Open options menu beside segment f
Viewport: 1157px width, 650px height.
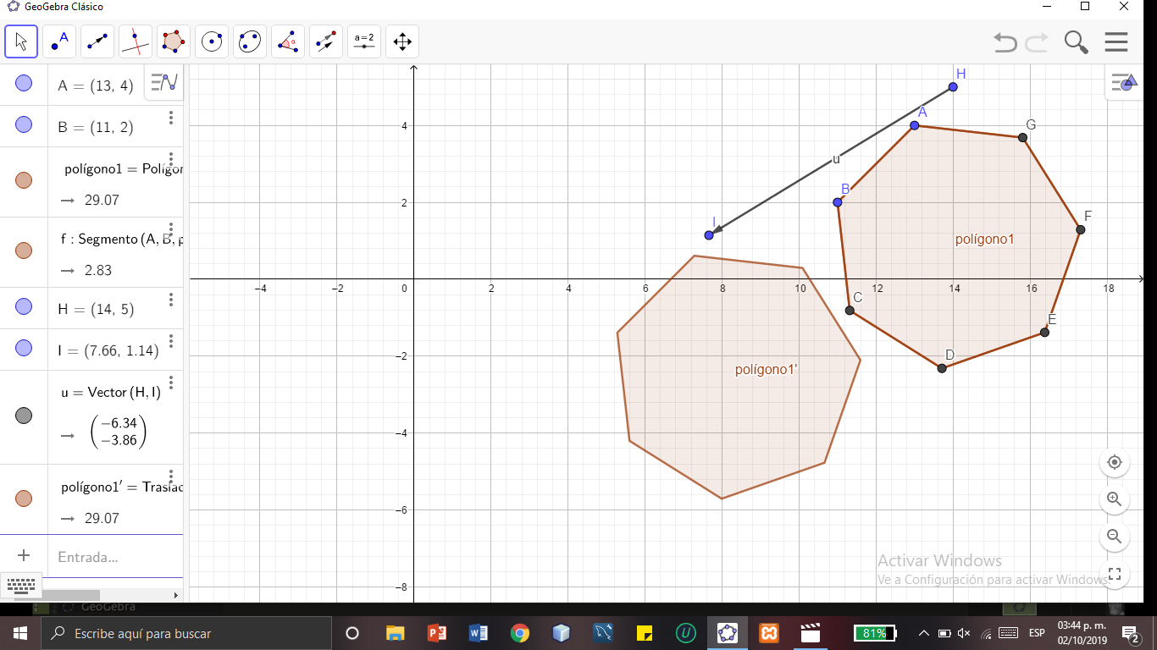172,229
